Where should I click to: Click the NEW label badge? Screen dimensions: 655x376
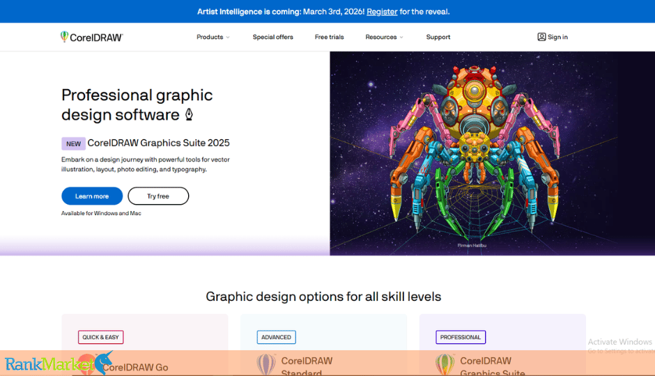pos(74,143)
